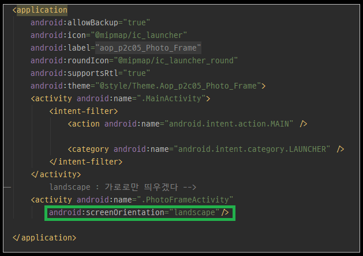Click the @mipmap/ic_launcher_round roundIcon value
The height and width of the screenshot is (256, 363).
(175, 61)
